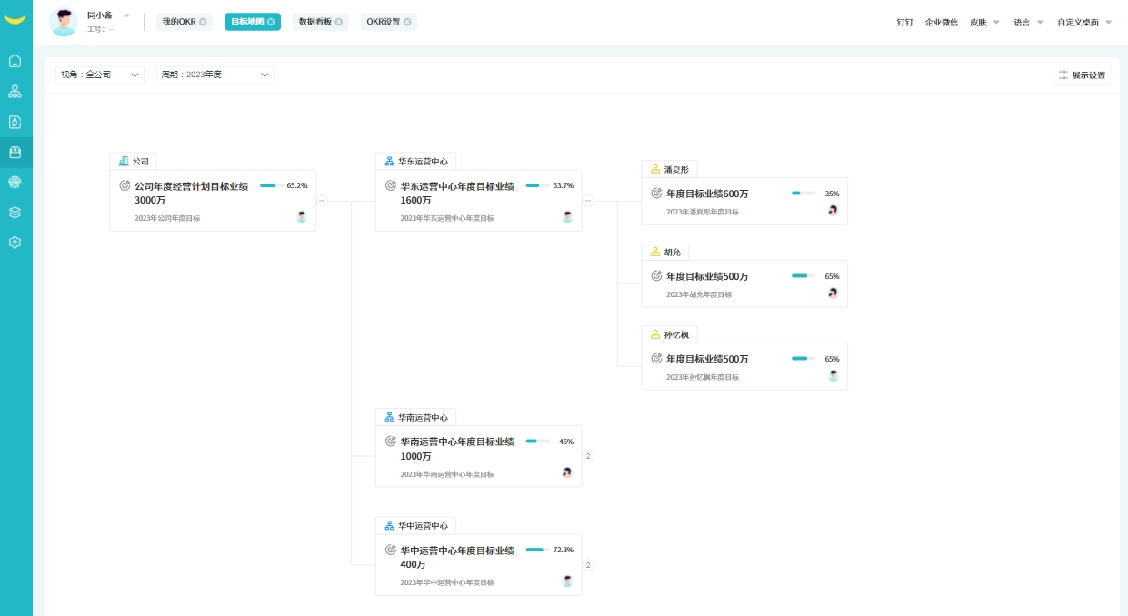Viewport: 1128px width, 616px height.
Task: Expand 华南运营中心 node showing 2 children
Action: 588,456
